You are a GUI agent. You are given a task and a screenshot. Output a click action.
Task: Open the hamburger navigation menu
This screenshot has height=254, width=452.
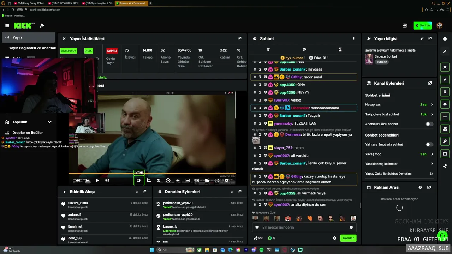7,25
